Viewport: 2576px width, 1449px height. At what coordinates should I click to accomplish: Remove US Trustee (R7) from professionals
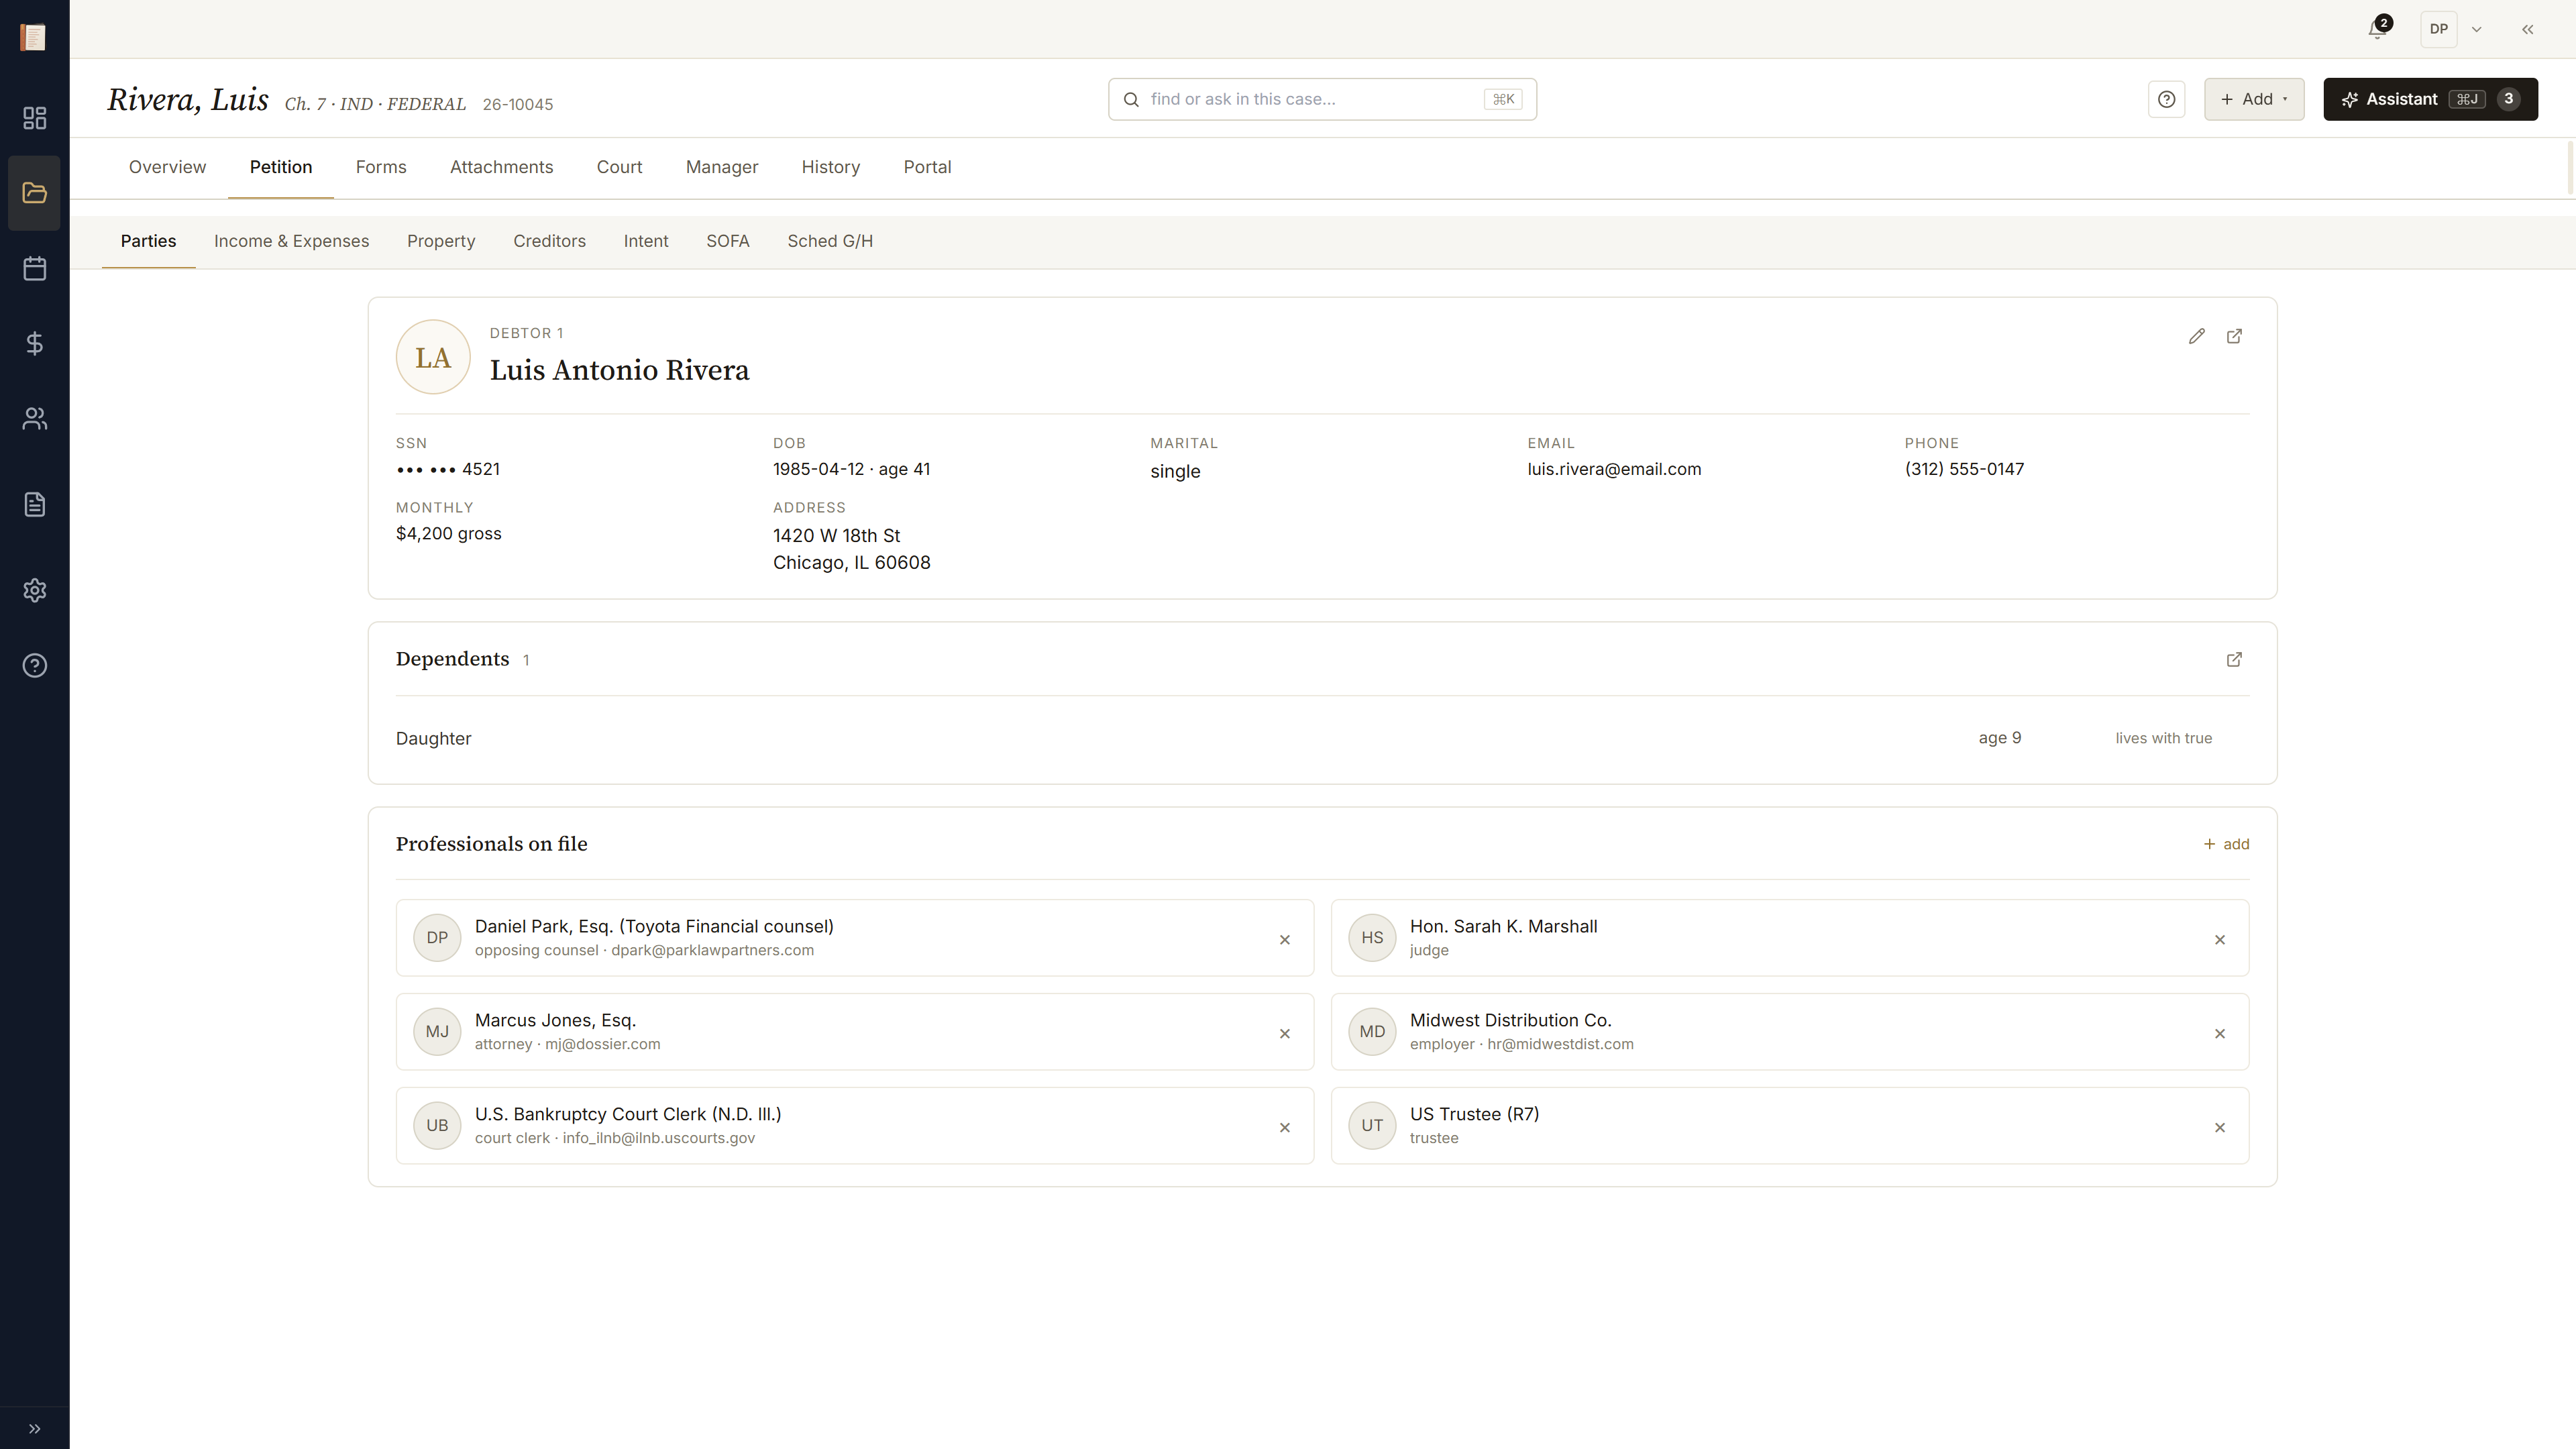coord(2220,1127)
